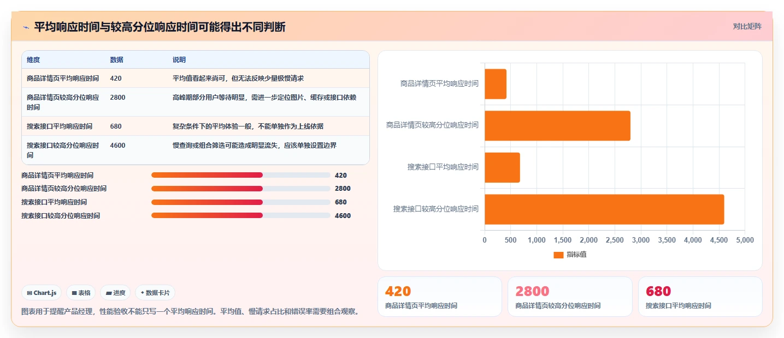Toggle the 指标值 legend item
Screen dimensions: 784x338
[570, 255]
